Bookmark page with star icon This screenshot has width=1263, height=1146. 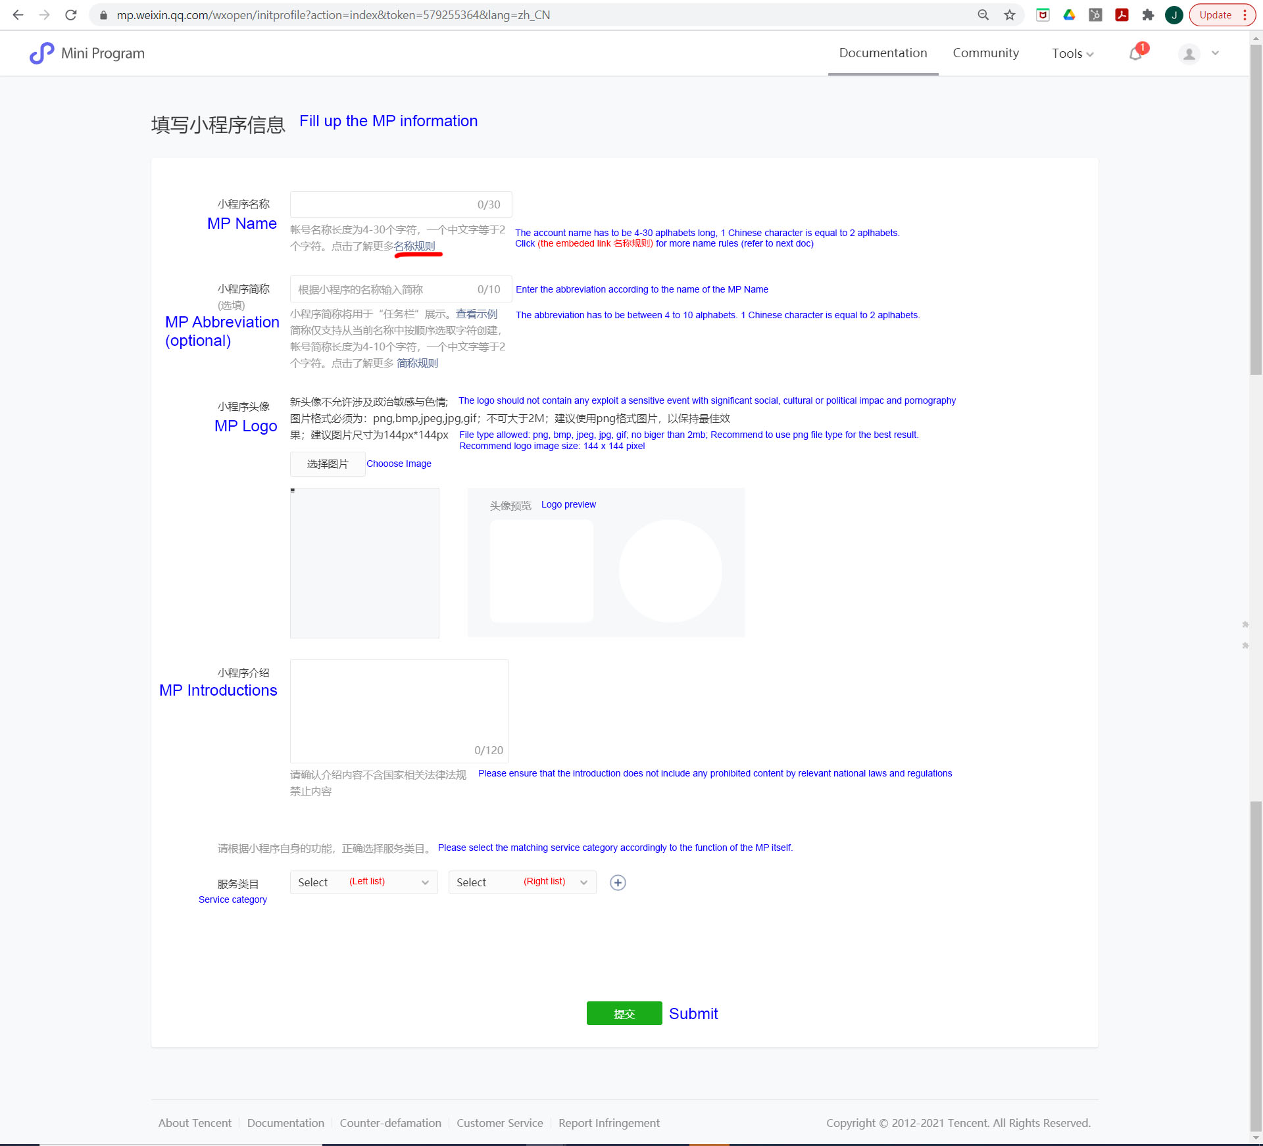pos(1010,14)
